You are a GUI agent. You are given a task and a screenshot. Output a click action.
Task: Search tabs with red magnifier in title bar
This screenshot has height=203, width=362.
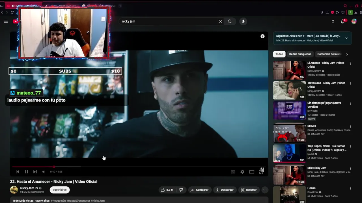345,6
